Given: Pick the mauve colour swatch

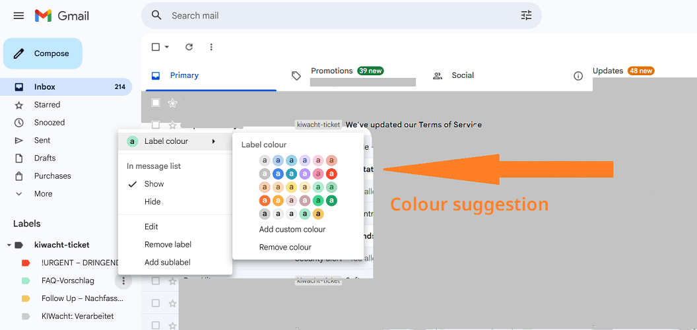Looking at the screenshot, I should coord(304,201).
